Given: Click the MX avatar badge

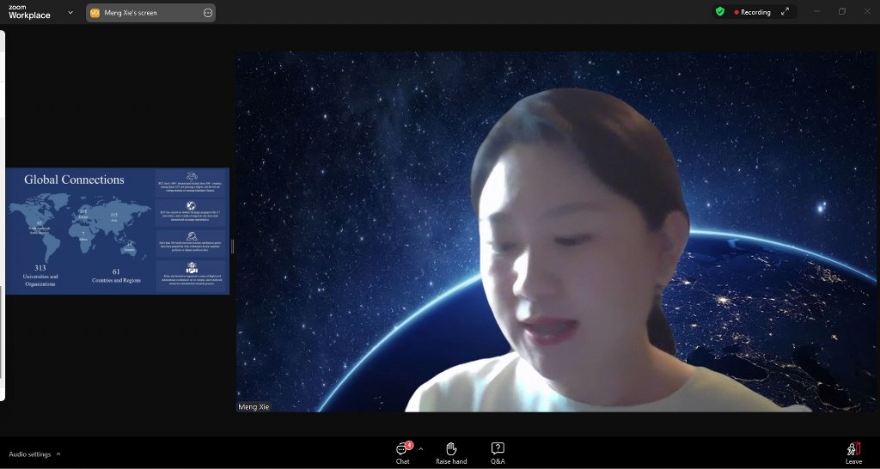Looking at the screenshot, I should [95, 13].
